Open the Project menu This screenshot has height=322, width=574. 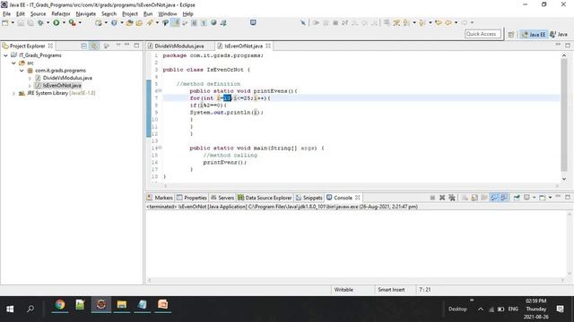(129, 14)
